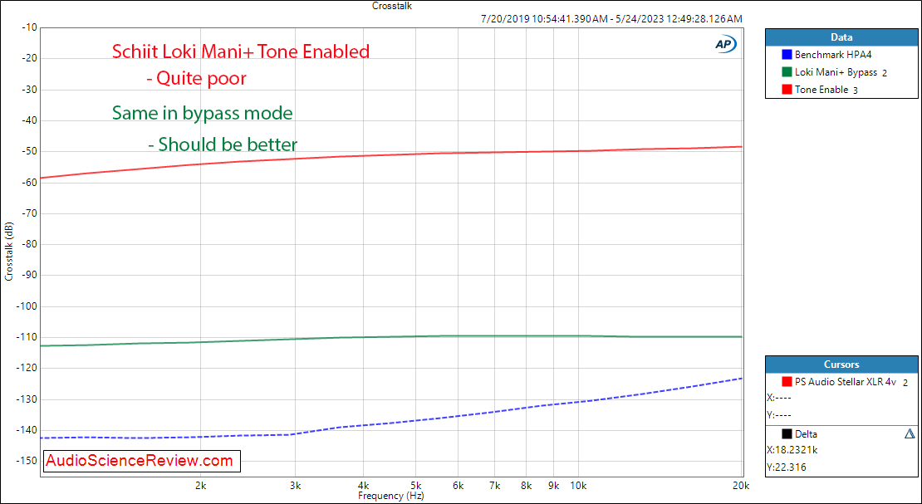This screenshot has width=922, height=504.
Task: Select the black Delta cursor swatch
Action: pos(786,434)
